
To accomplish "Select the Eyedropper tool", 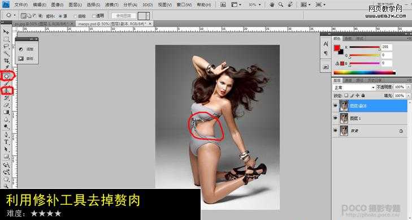I will pyautogui.click(x=6, y=68).
